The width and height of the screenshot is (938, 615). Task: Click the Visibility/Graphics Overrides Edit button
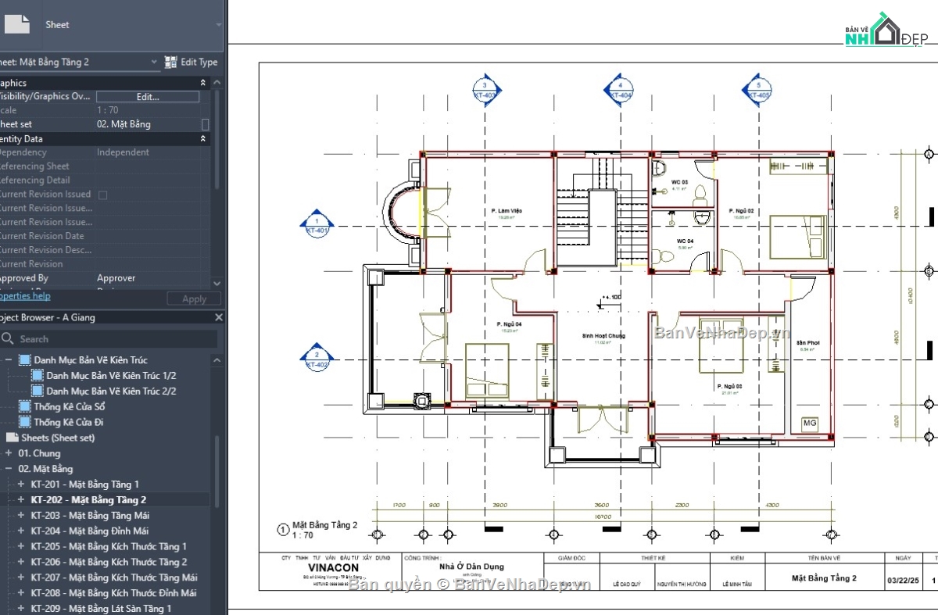pos(148,97)
